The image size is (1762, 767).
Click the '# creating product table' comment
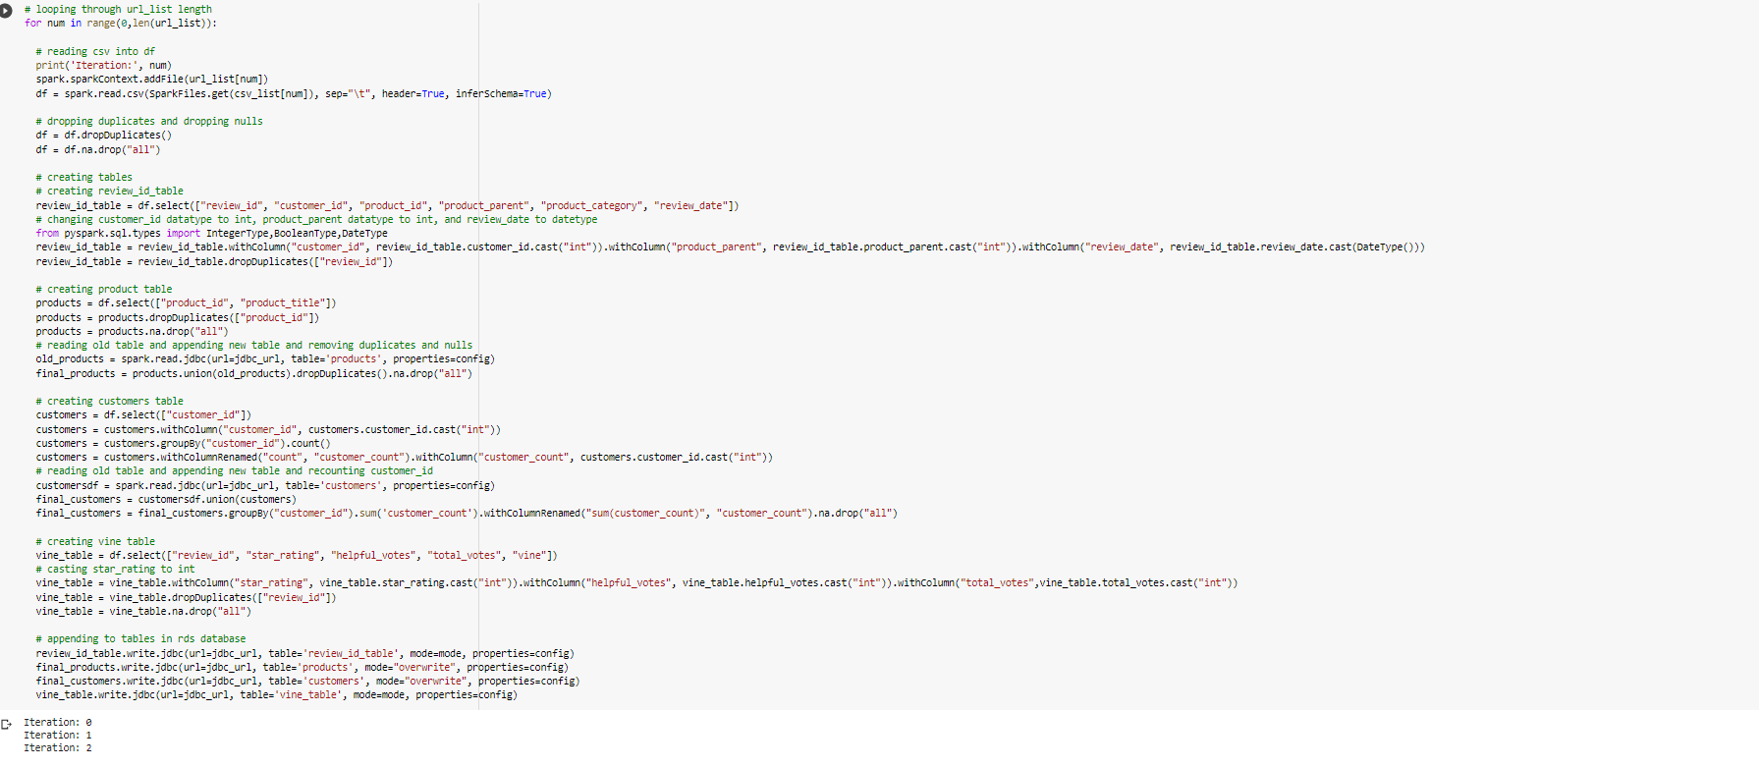[x=104, y=290]
